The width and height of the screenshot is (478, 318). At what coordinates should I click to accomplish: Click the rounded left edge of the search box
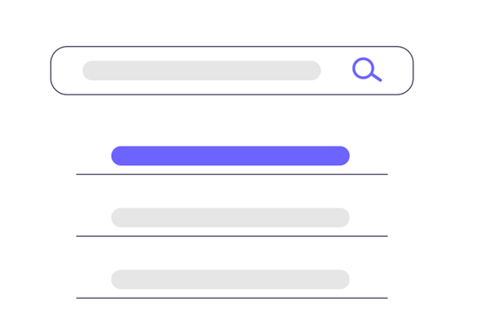[51, 71]
